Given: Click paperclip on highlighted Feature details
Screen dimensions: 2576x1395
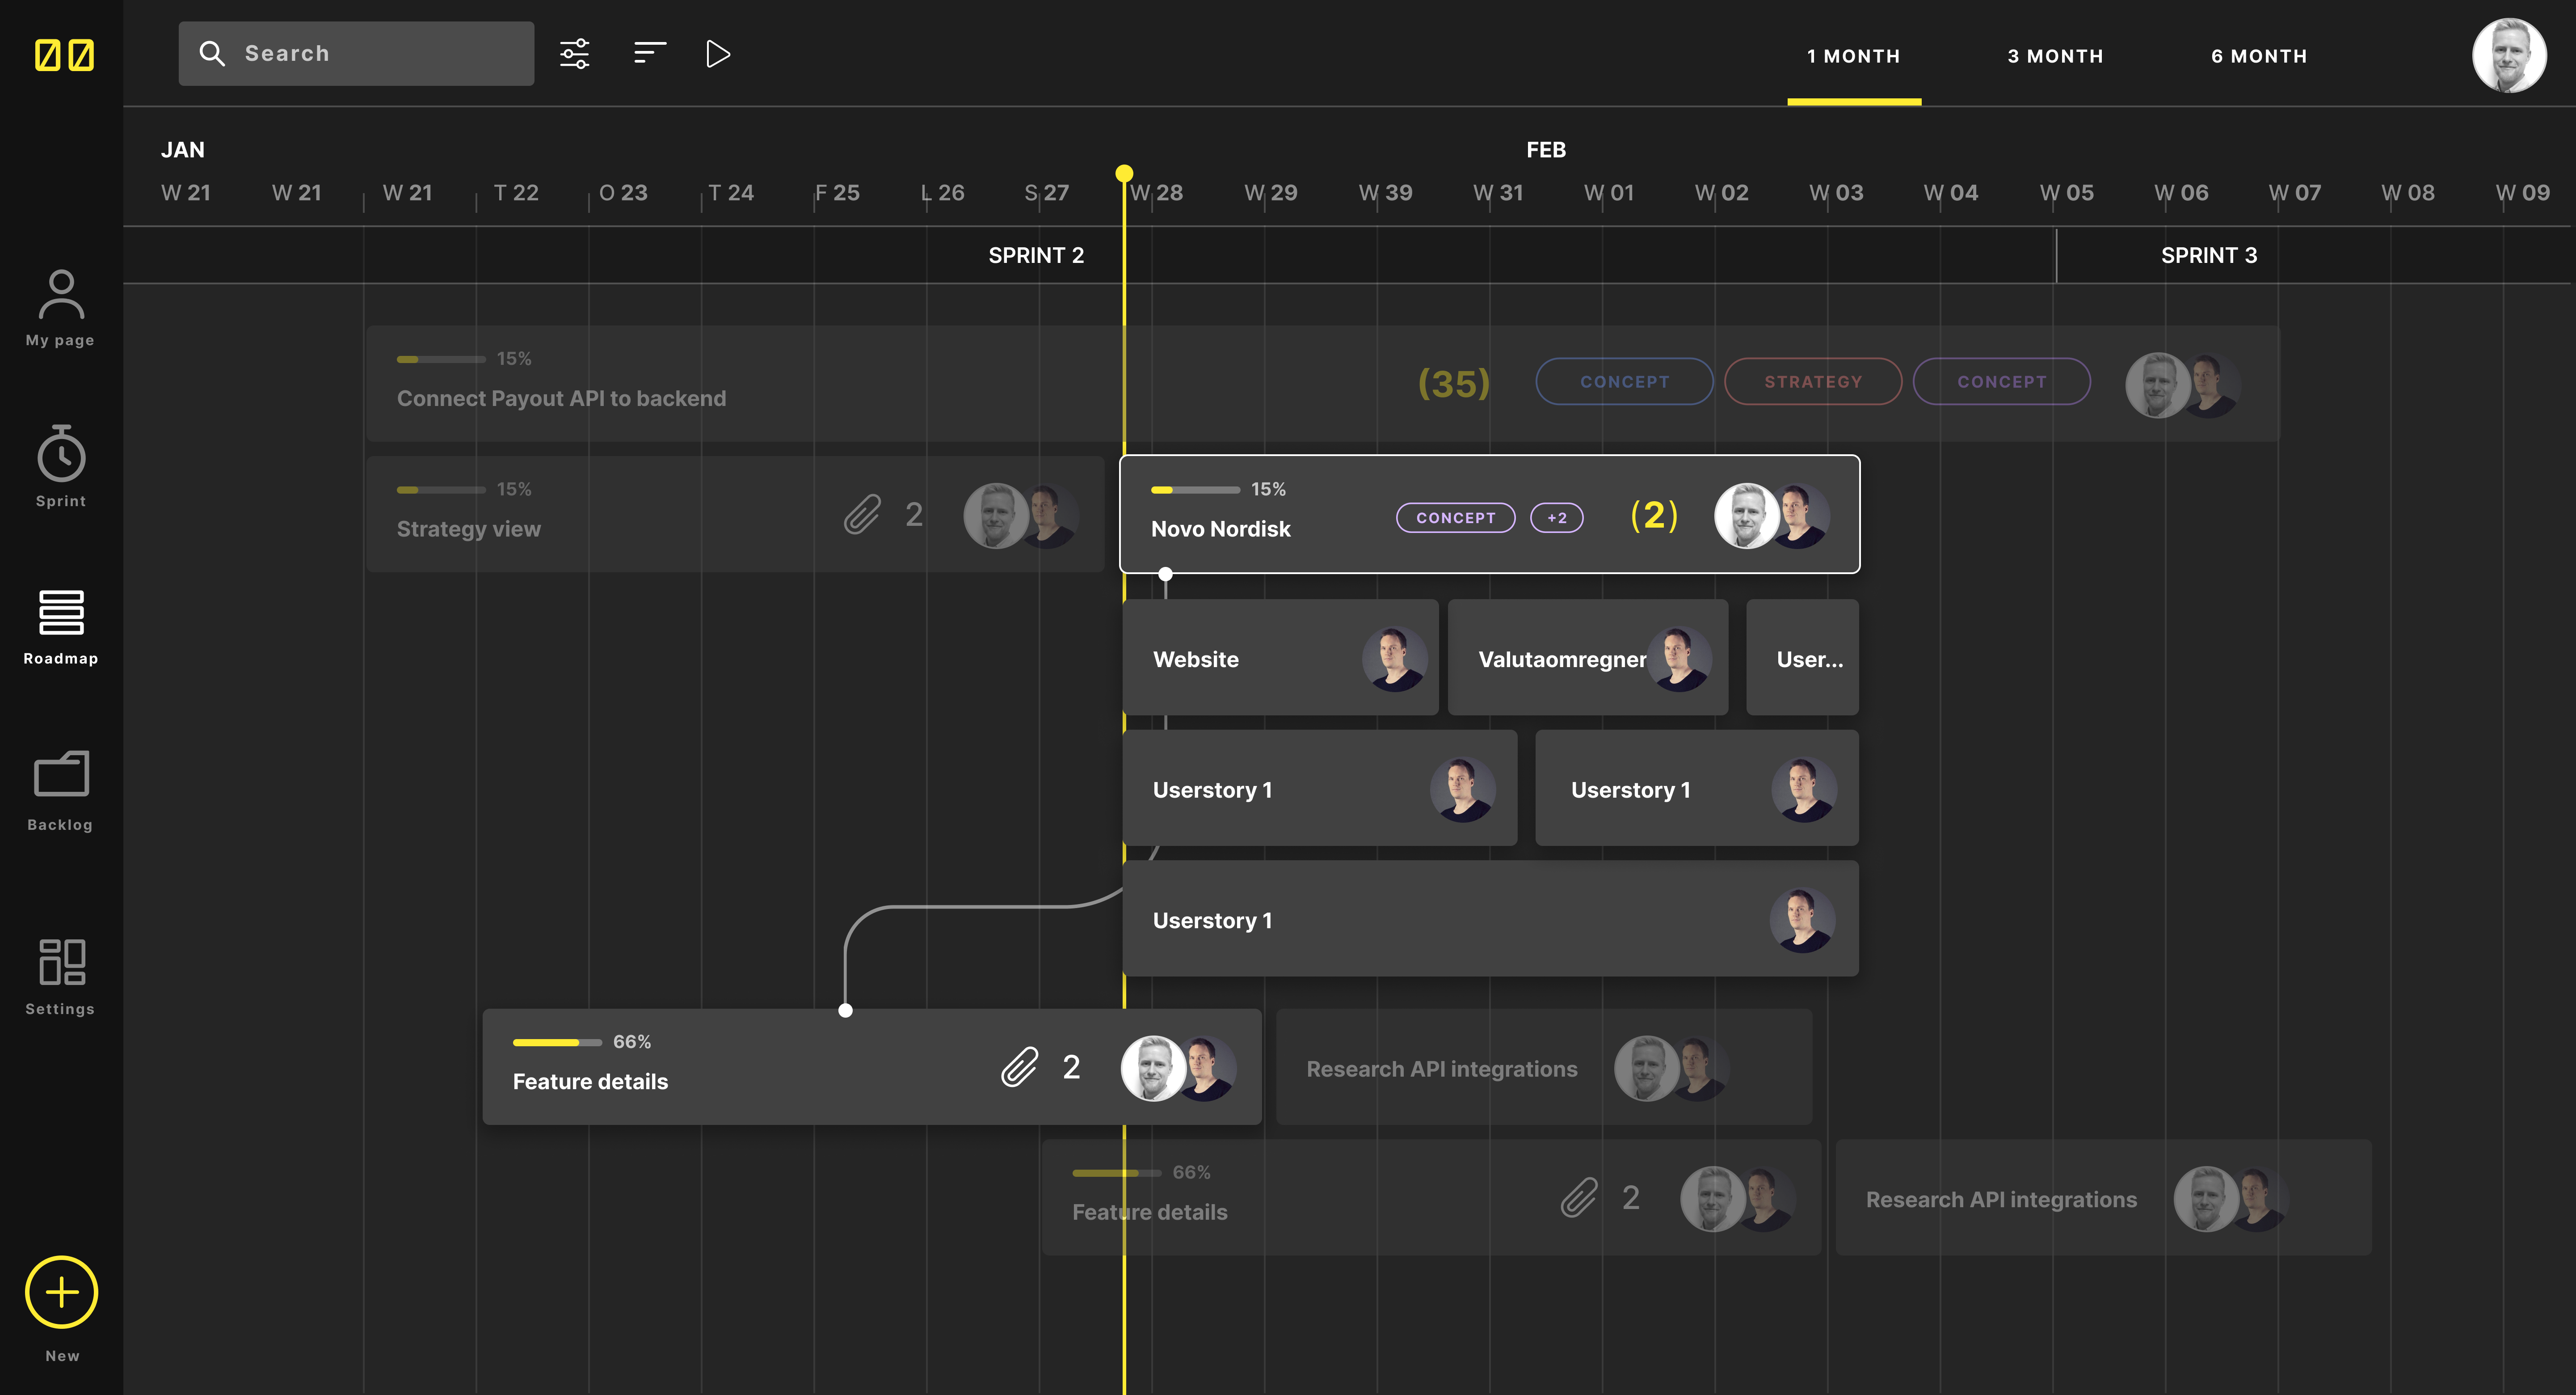Looking at the screenshot, I should point(1020,1067).
